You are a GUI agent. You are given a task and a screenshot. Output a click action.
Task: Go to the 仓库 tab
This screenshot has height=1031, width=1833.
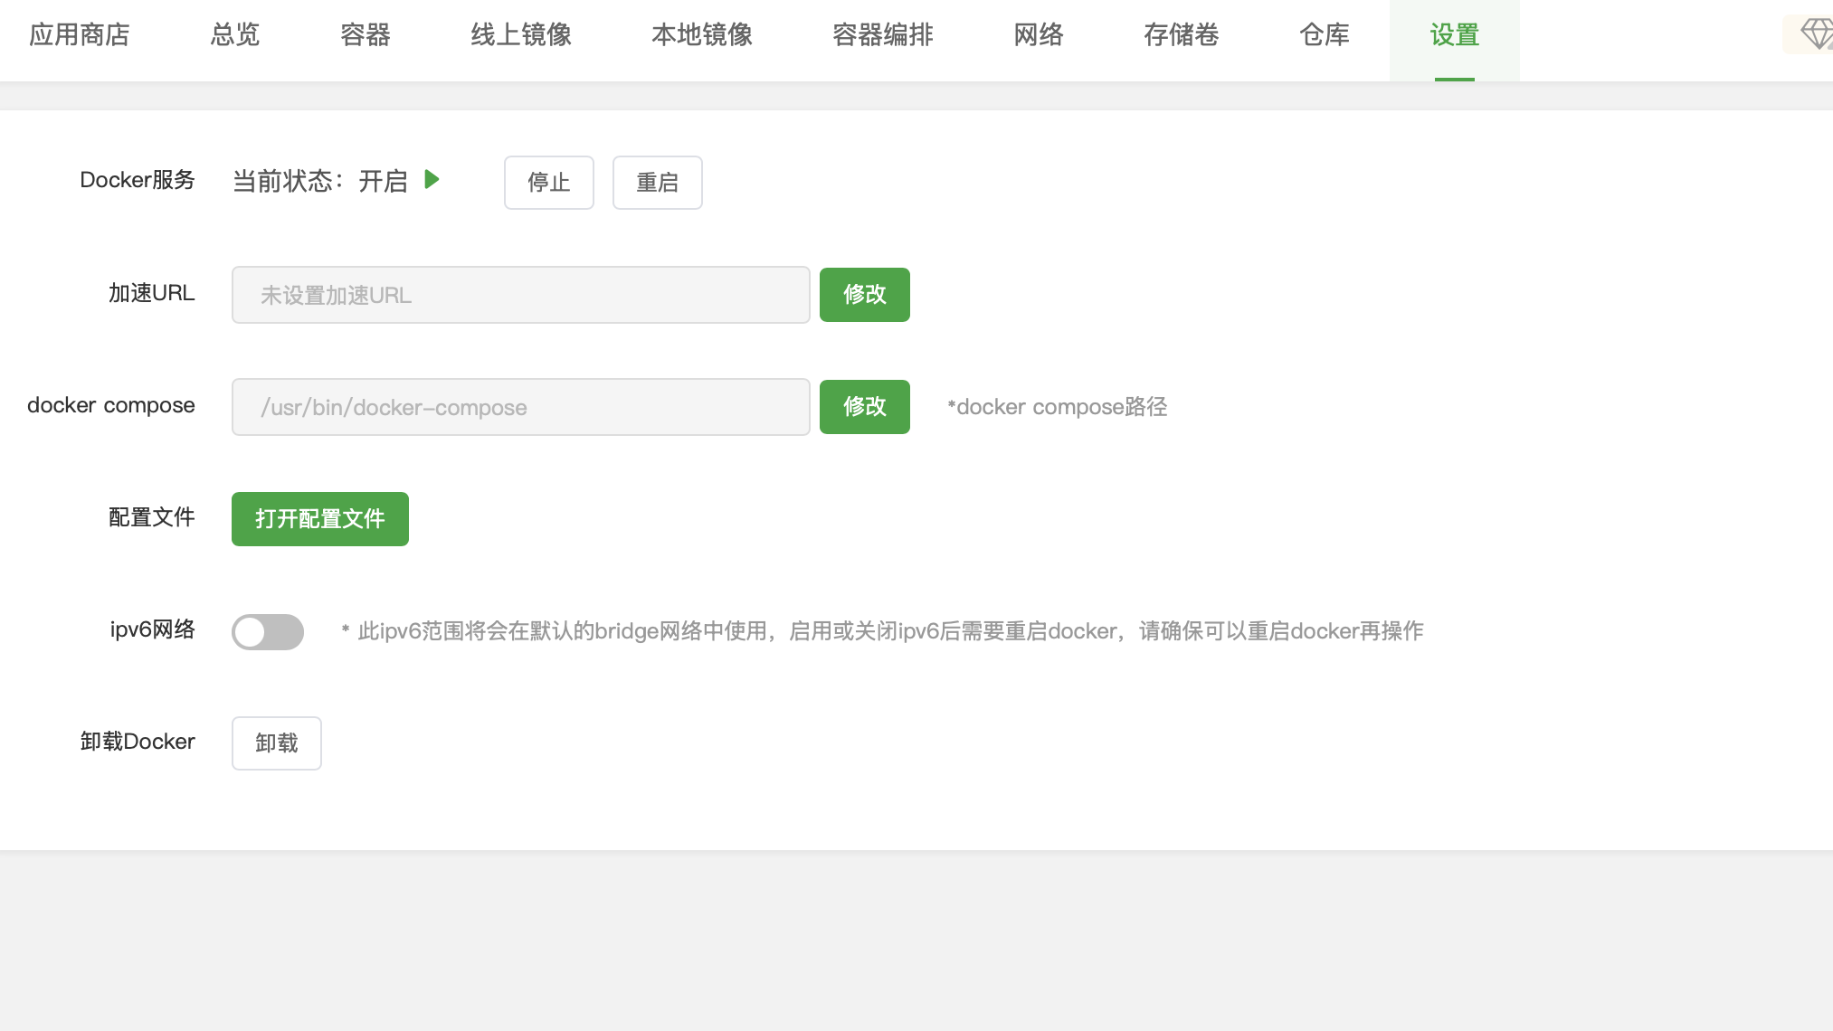[x=1325, y=35]
